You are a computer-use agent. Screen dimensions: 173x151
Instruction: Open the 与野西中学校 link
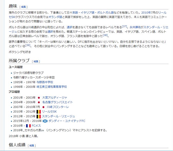tap(45, 82)
